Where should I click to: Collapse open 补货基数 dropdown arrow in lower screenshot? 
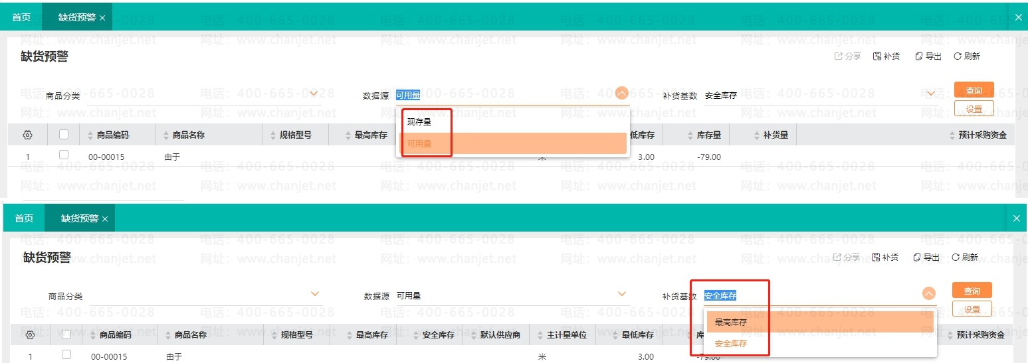click(x=929, y=293)
